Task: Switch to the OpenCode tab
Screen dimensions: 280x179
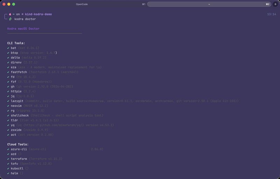Action: coord(82,4)
